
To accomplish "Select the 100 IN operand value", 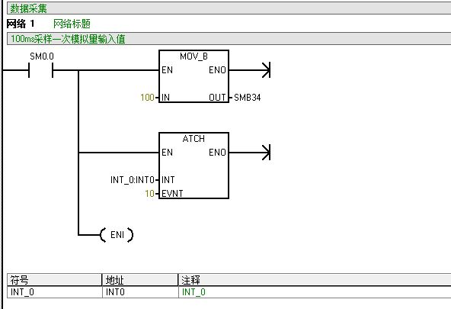I will click(147, 98).
